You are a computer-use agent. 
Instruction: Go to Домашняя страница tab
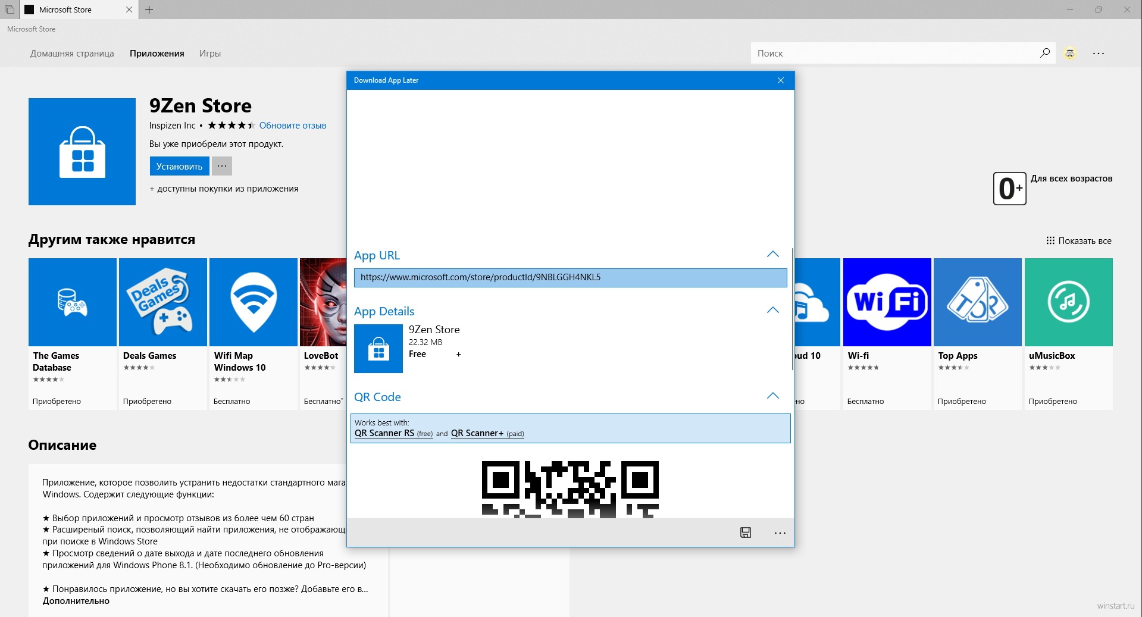point(72,54)
